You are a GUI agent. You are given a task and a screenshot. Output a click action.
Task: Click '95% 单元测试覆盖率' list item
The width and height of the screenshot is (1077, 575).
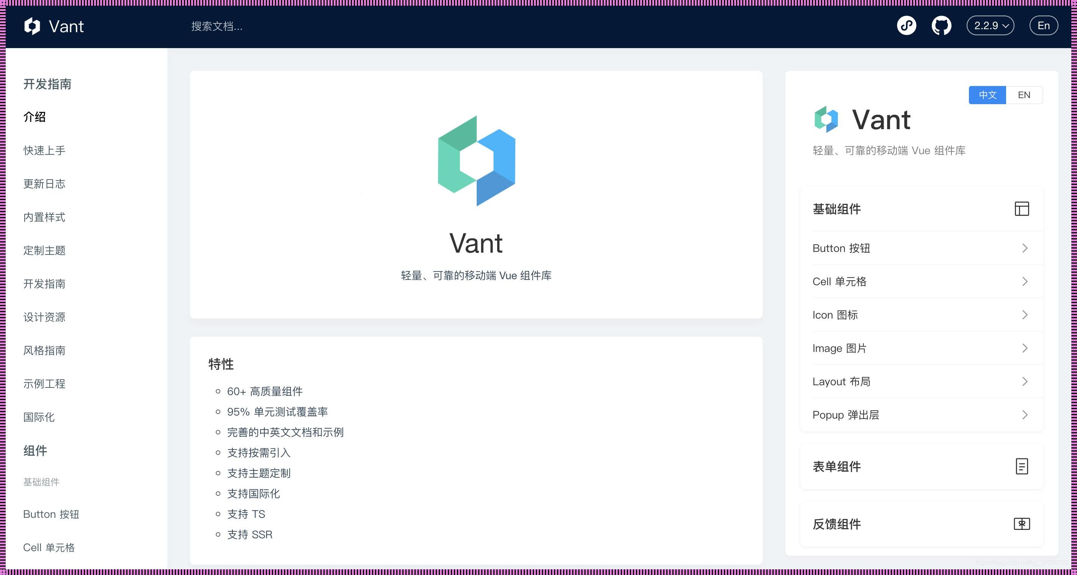(x=277, y=412)
